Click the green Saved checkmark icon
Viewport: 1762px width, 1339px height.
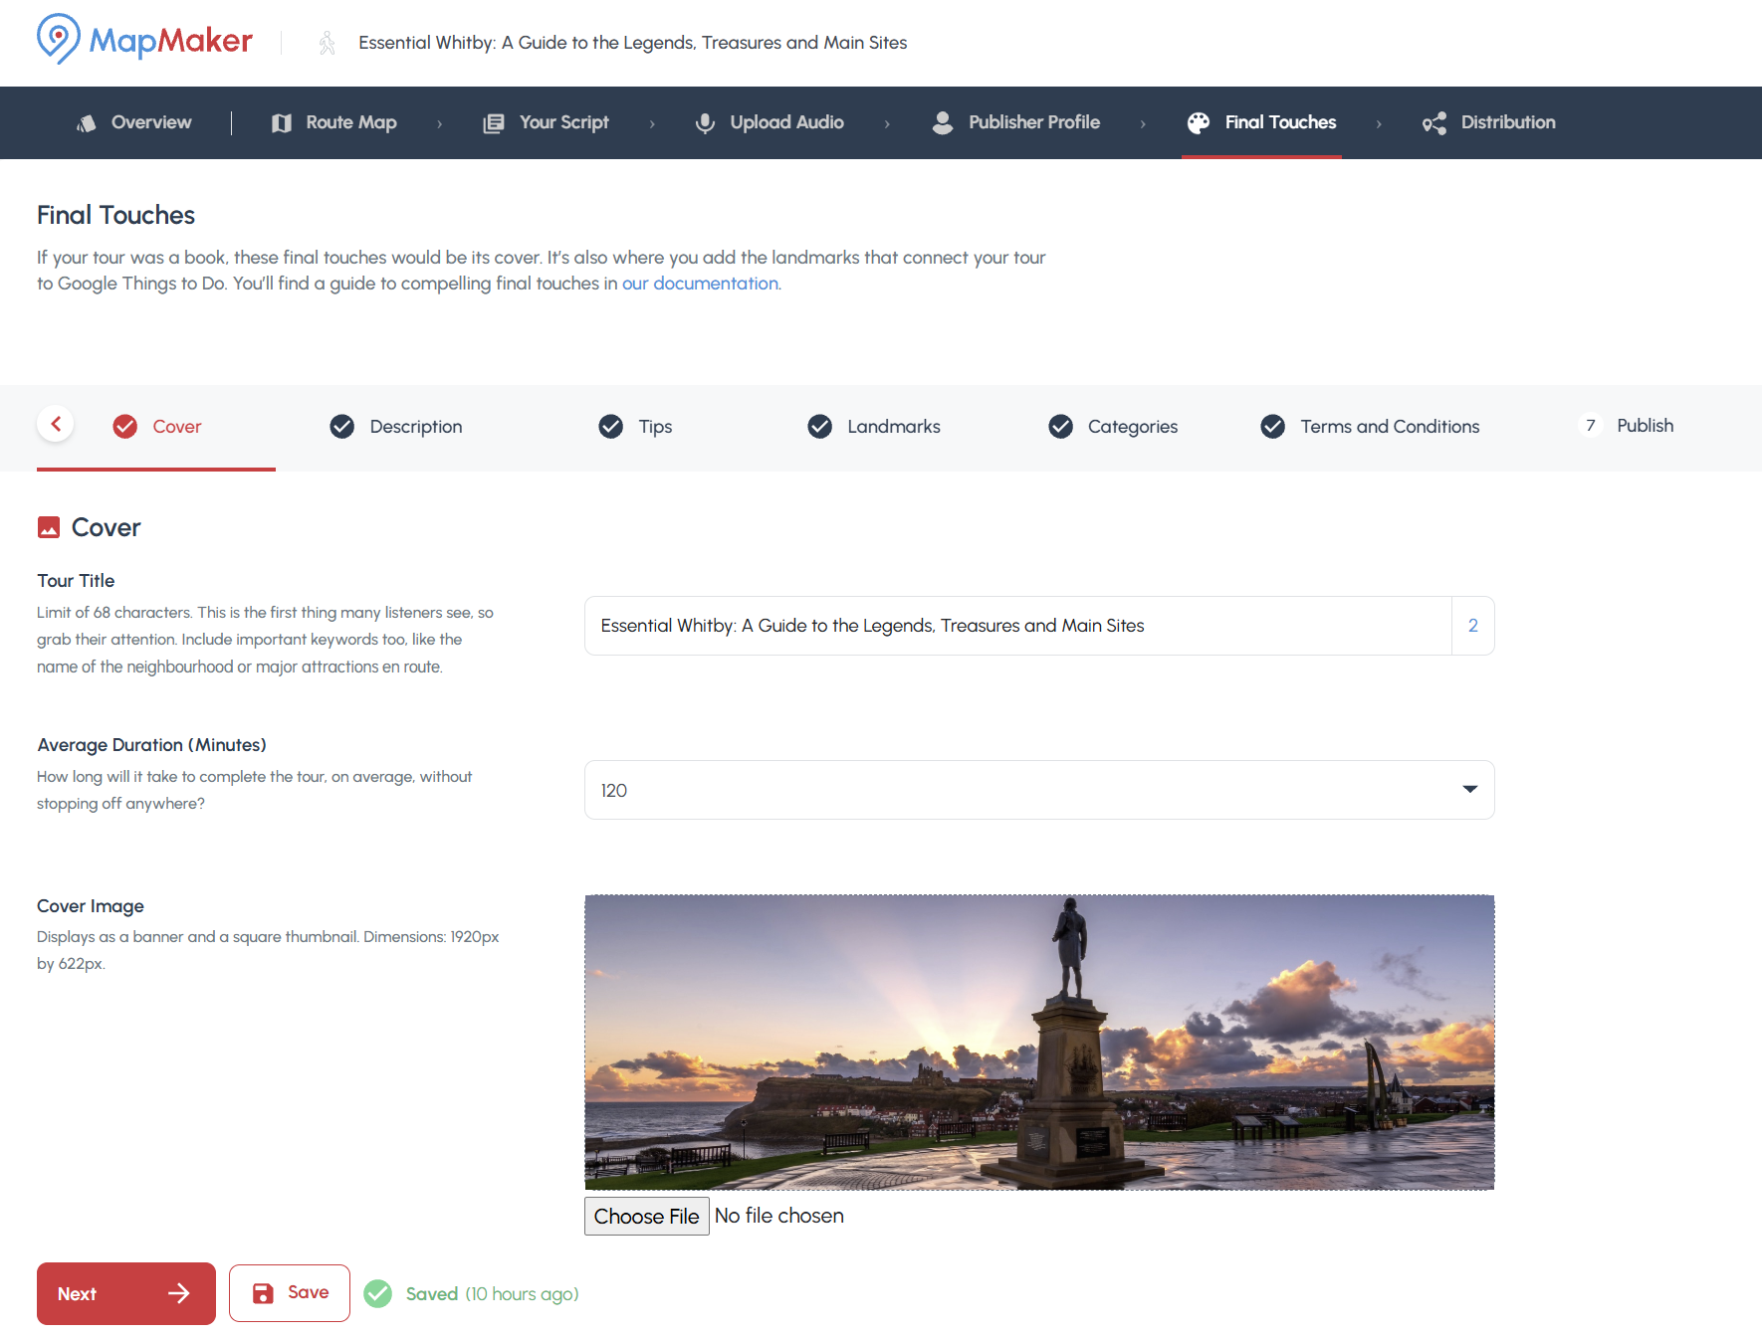click(378, 1293)
